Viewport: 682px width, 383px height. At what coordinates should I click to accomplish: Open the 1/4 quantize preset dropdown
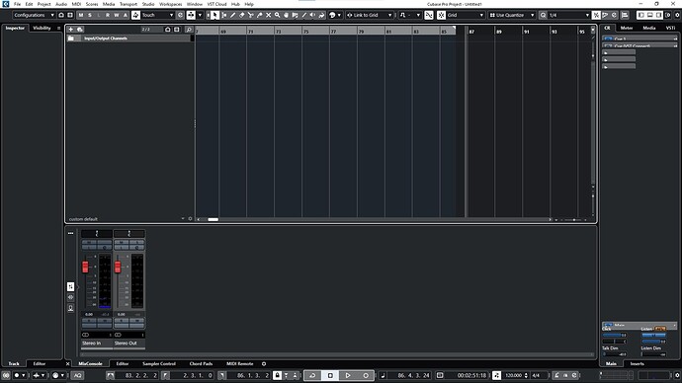pyautogui.click(x=569, y=15)
